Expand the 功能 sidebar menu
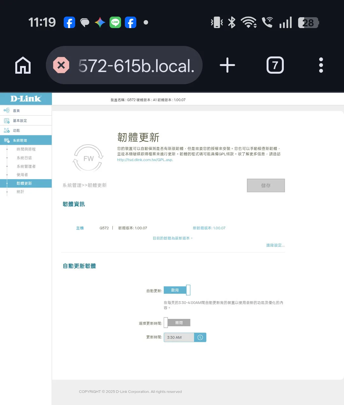Viewport: 344px width, 405px height. 26,130
